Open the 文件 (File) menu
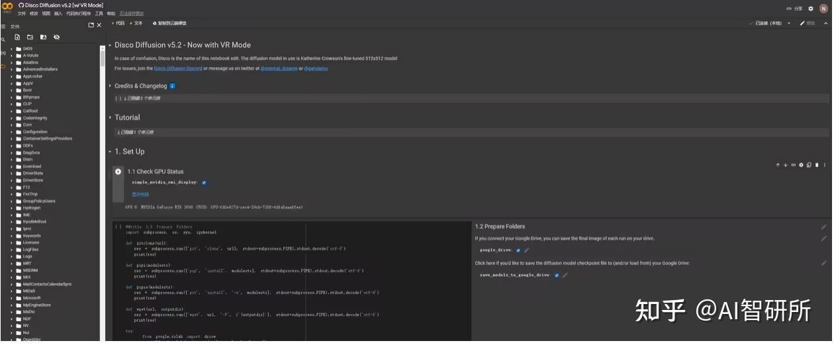 [x=22, y=13]
